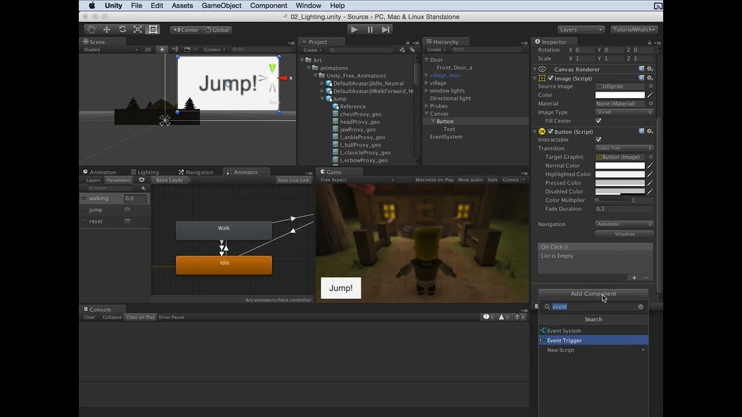Click the Project search-by-label tag icon
Viewport: 742px width, 417px height.
pos(412,50)
